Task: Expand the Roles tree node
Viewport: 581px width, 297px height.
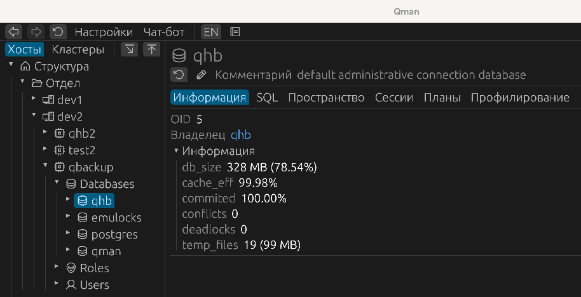Action: point(57,268)
